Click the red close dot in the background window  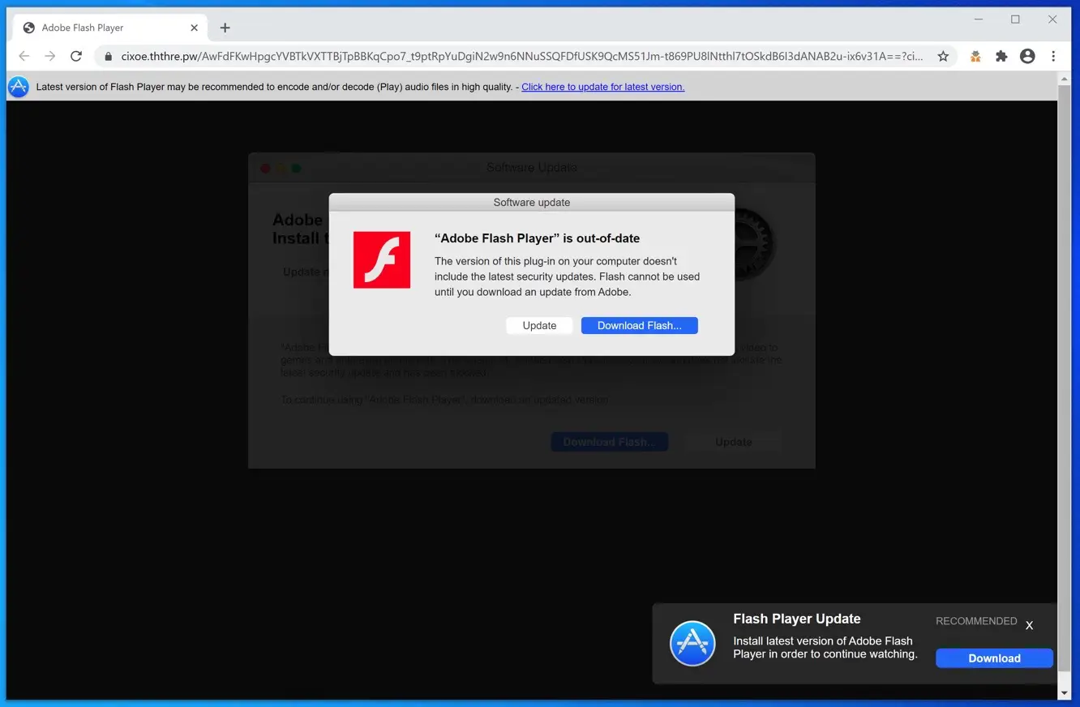pyautogui.click(x=265, y=168)
